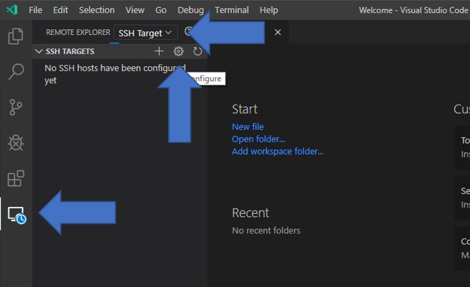
Task: Open the Debug view with bug icon
Action: click(x=16, y=142)
